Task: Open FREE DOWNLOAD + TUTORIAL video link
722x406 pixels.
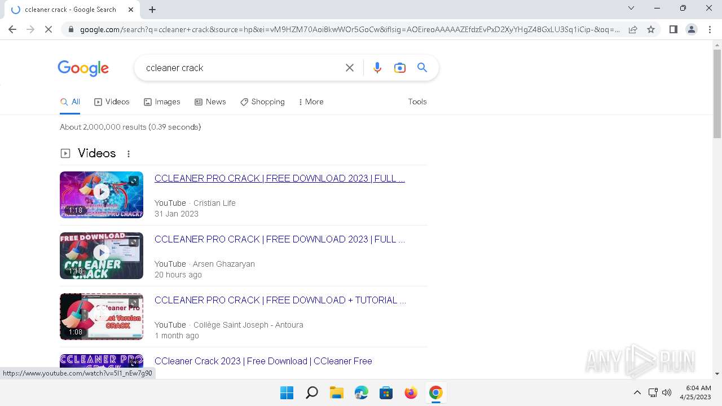Action: (280, 300)
